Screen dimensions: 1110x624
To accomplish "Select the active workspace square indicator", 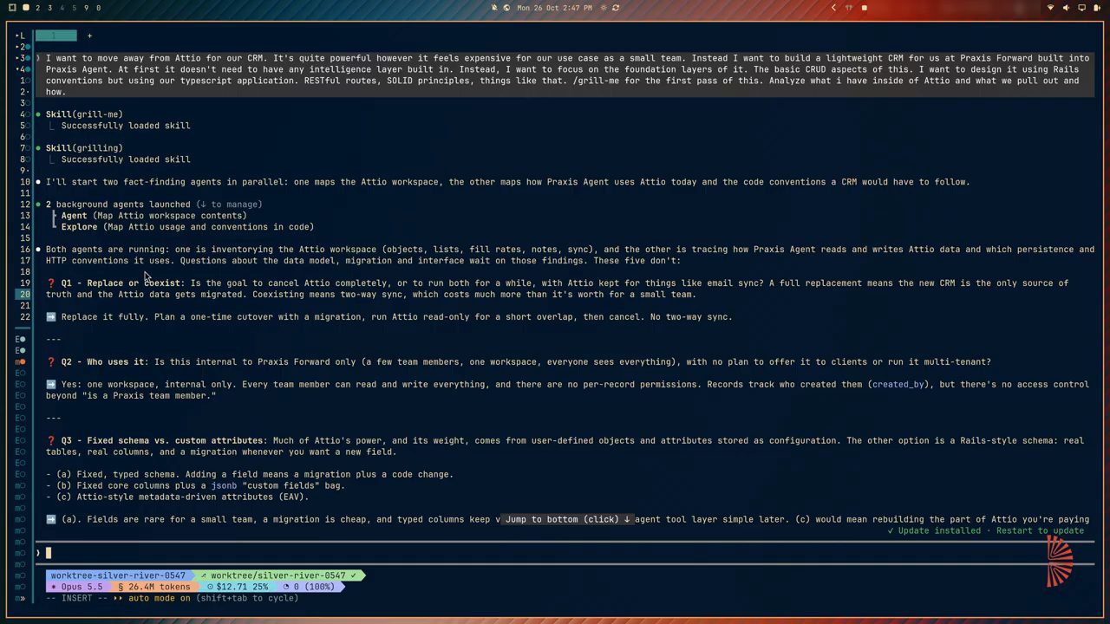I will [26, 8].
